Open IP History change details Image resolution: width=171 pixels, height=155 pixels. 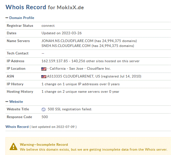80,84
